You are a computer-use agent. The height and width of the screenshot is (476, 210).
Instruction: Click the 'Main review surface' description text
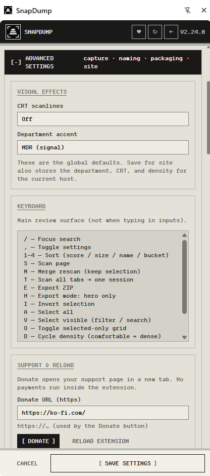[102, 220]
